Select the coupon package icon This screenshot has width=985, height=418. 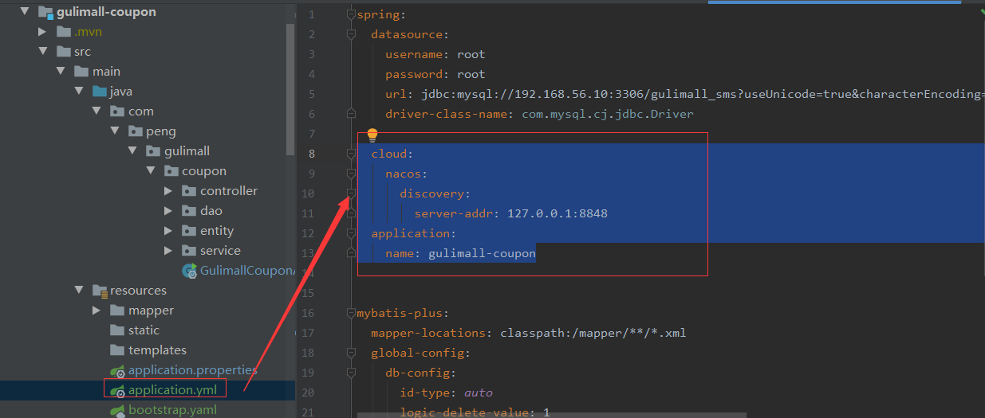pos(170,171)
